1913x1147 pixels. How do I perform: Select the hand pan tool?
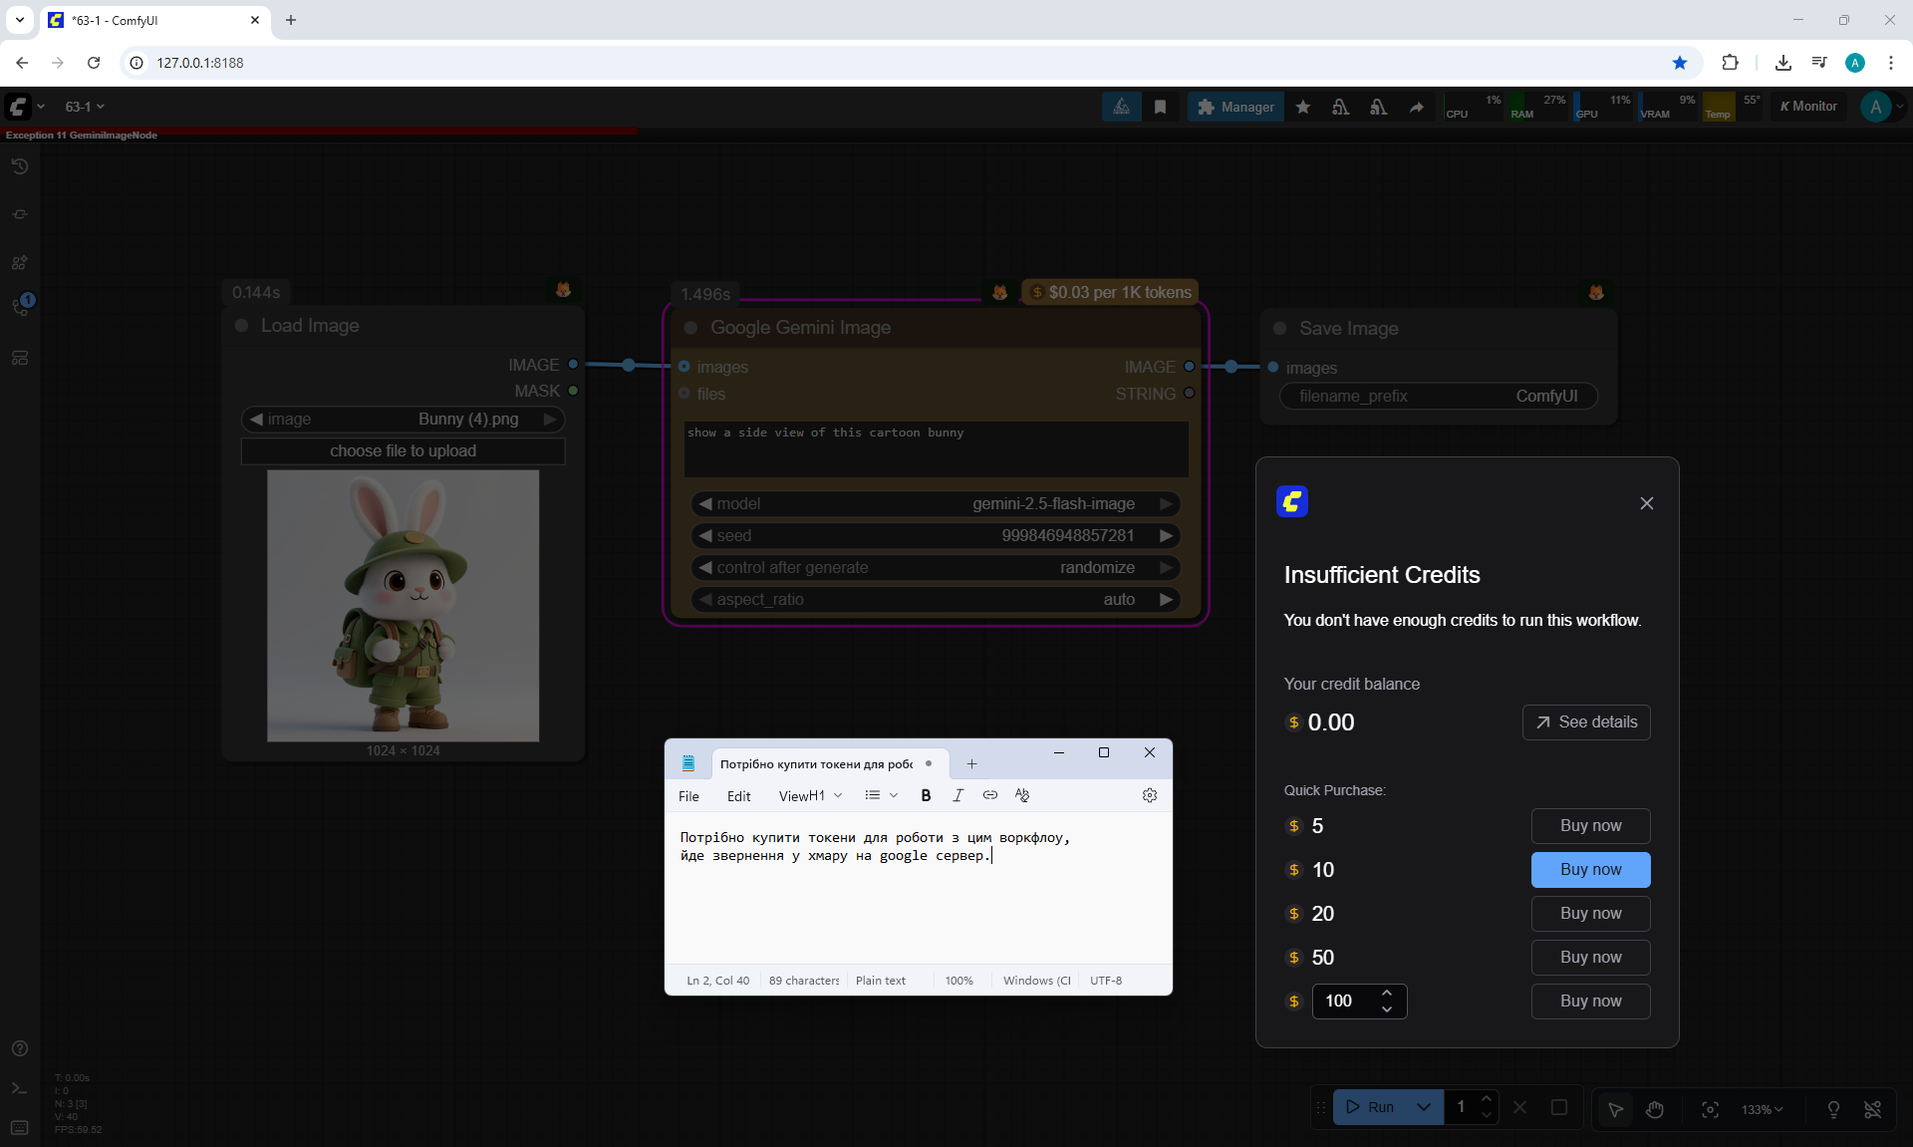tap(1655, 1108)
